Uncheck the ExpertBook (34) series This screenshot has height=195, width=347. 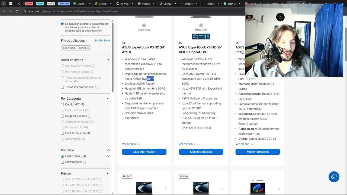(62, 156)
